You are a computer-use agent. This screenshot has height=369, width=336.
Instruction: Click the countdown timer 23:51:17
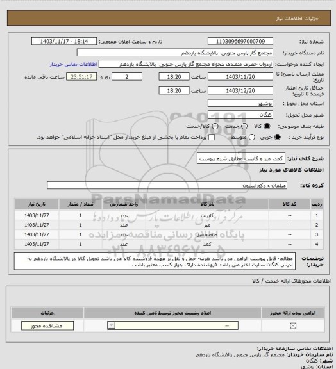81,77
